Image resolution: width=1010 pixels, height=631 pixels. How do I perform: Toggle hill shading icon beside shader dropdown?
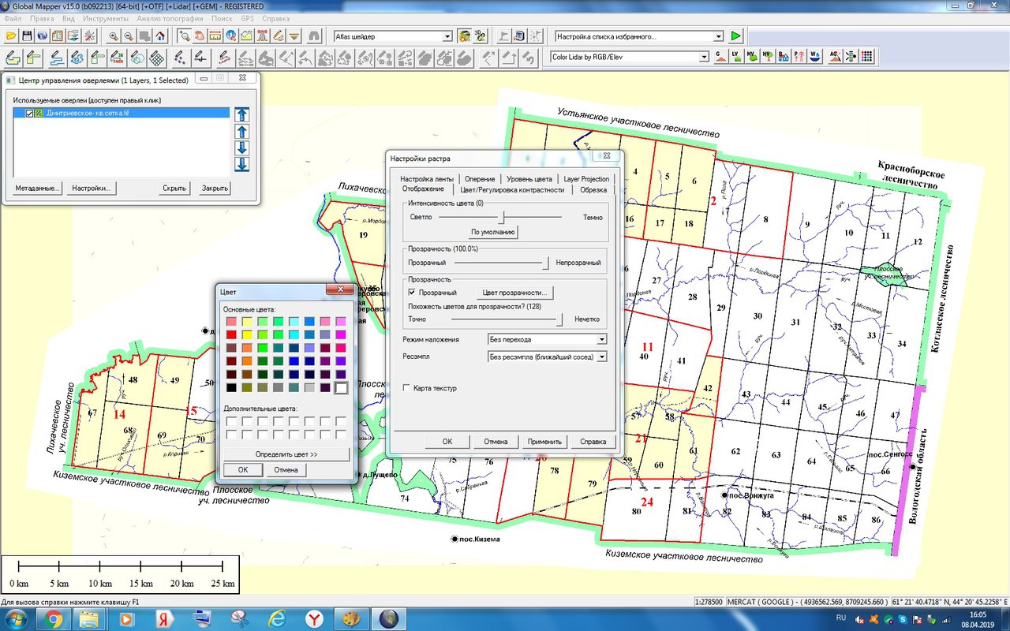(464, 35)
